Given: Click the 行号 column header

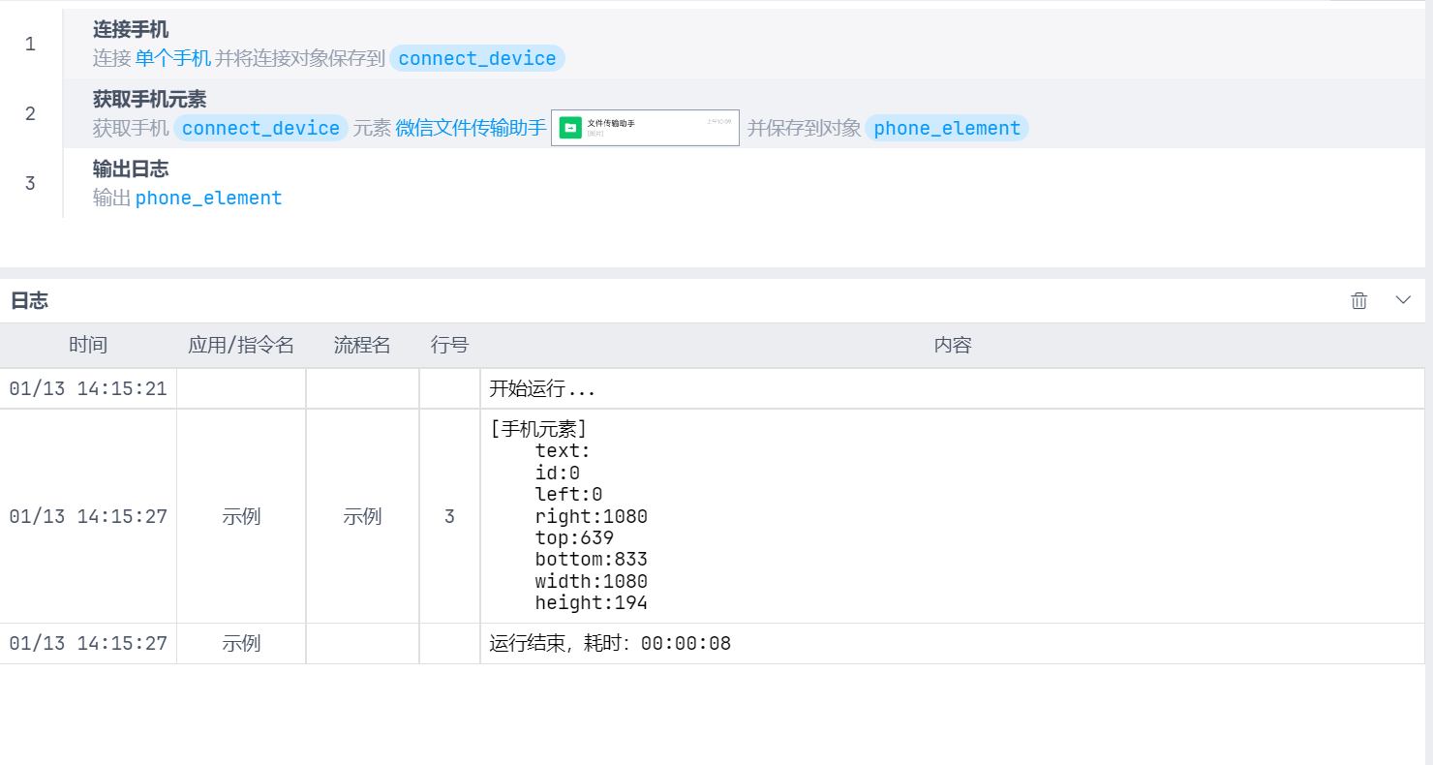Looking at the screenshot, I should [x=449, y=345].
